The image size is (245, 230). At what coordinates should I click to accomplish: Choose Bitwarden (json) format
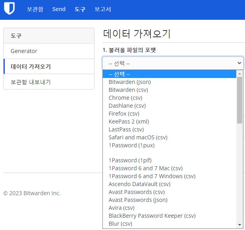tap(170, 82)
